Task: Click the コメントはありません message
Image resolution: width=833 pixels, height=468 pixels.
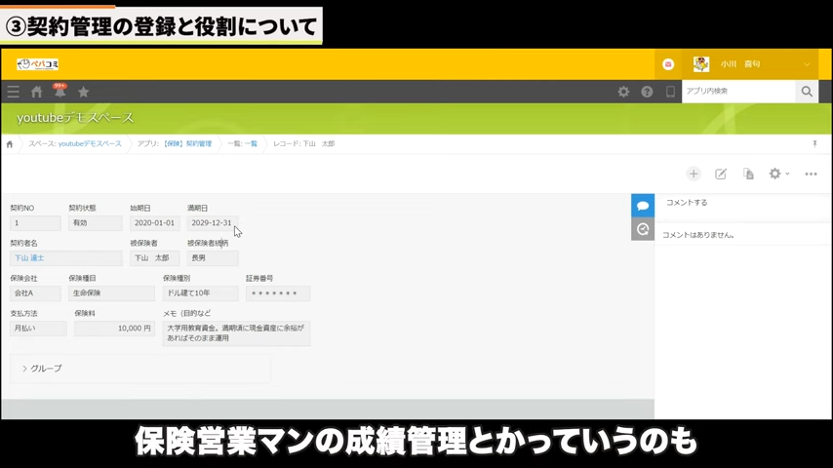Action: pos(698,235)
